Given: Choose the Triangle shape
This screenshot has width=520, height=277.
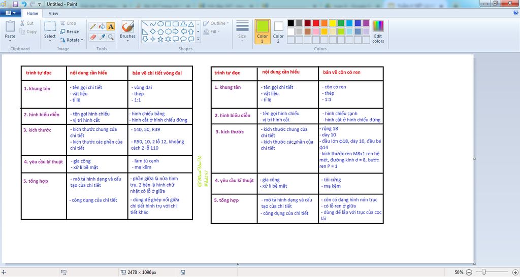Looking at the screenshot, I should coord(191,24).
